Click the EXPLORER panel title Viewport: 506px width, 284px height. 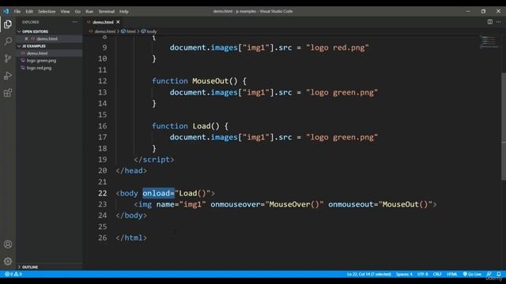point(31,22)
